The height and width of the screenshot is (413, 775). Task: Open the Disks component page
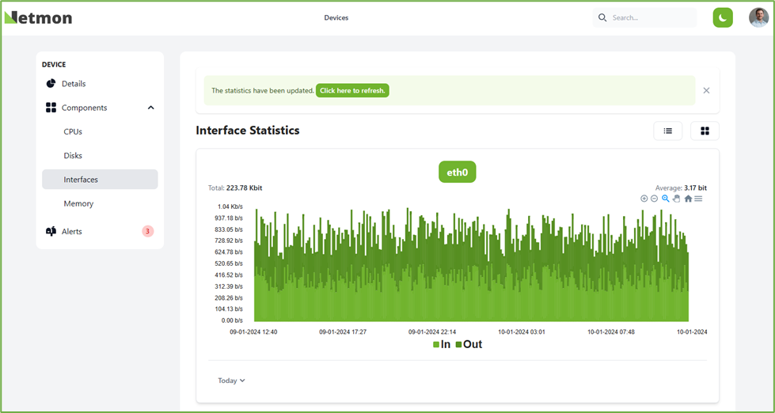(x=73, y=156)
